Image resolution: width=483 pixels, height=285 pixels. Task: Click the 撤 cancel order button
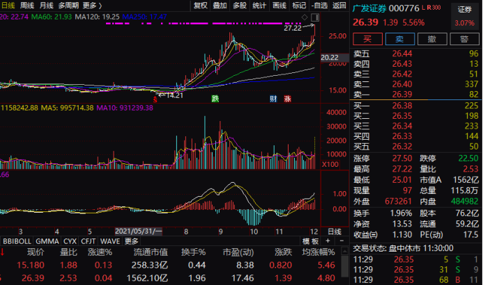432,39
